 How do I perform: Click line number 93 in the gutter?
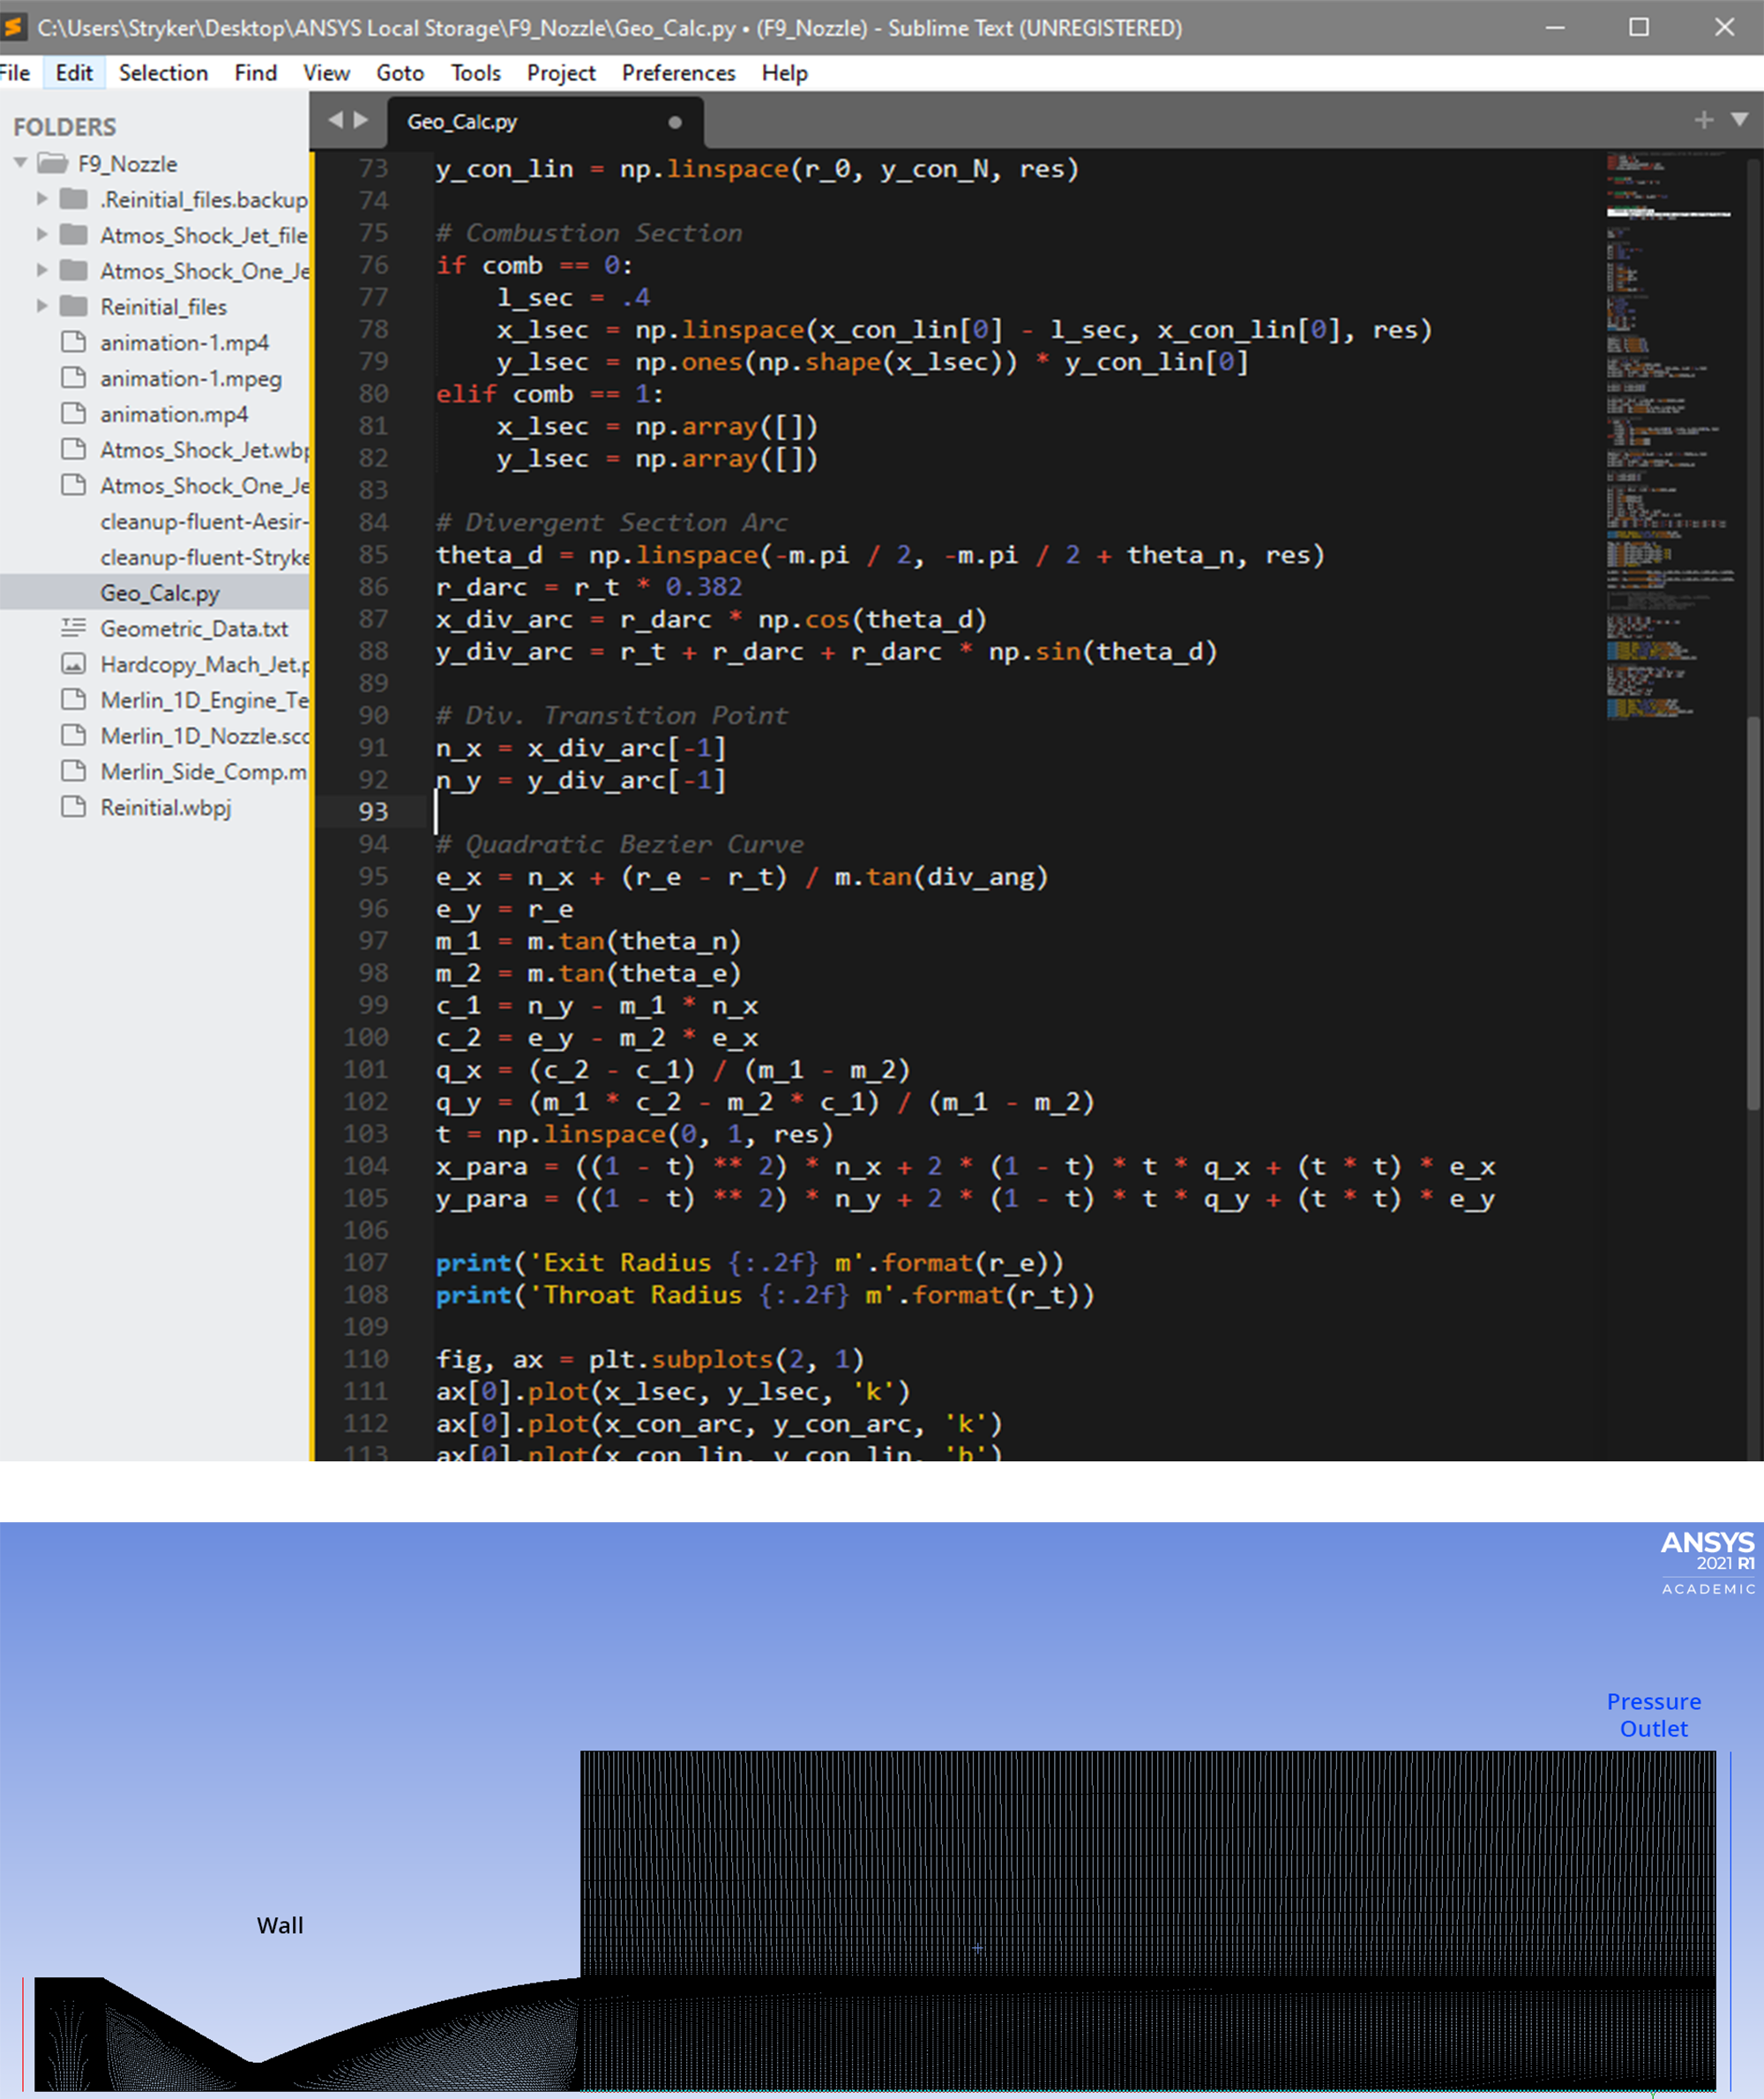click(373, 812)
